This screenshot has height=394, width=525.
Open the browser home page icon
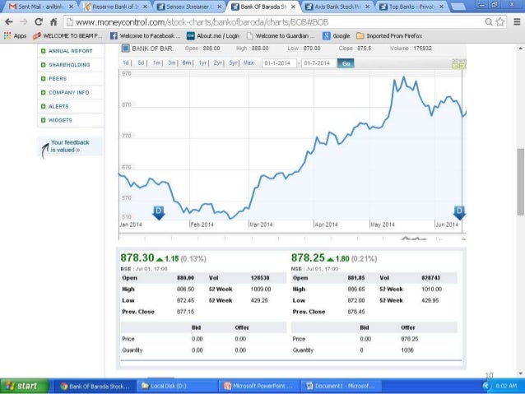(x=53, y=22)
